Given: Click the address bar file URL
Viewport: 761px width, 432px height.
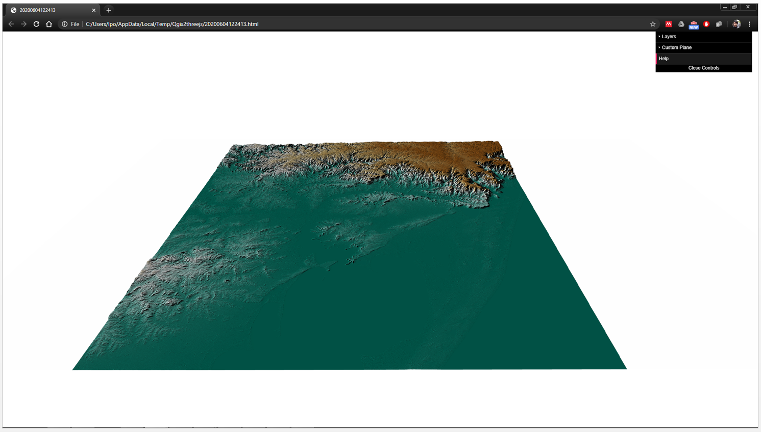Looking at the screenshot, I should click(x=172, y=24).
